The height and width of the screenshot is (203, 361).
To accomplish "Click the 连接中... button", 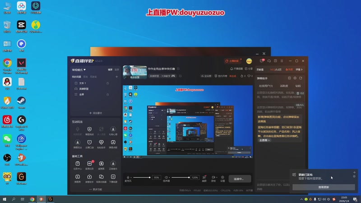I will point(240,179).
